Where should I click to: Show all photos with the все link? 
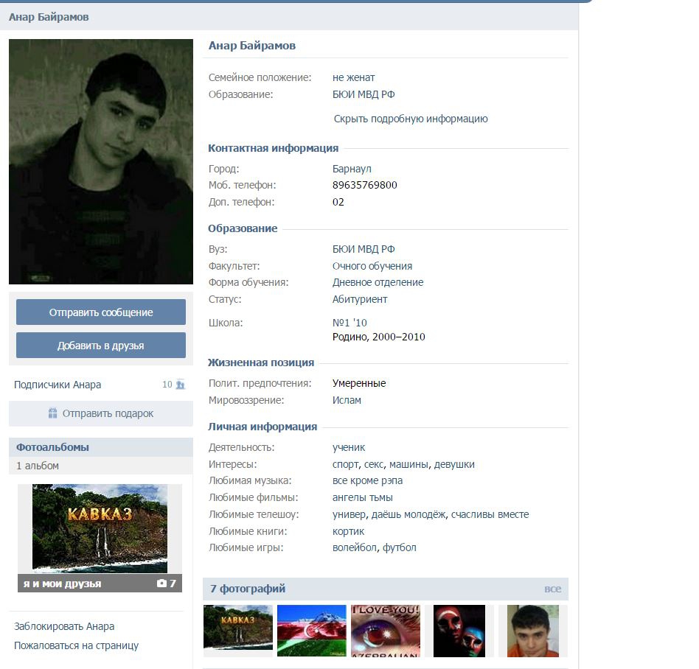(552, 589)
